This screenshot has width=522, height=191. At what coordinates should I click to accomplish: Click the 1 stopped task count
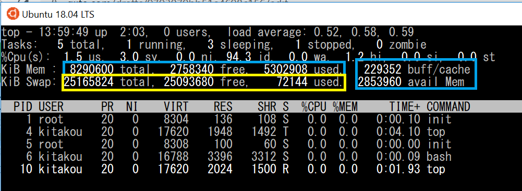(x=324, y=45)
